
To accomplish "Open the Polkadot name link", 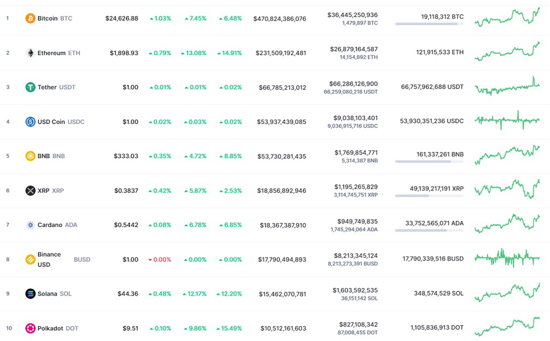I will (x=50, y=328).
